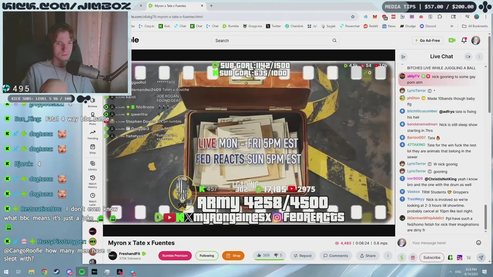
Task: Click the Rumble Premium button
Action: (175, 255)
